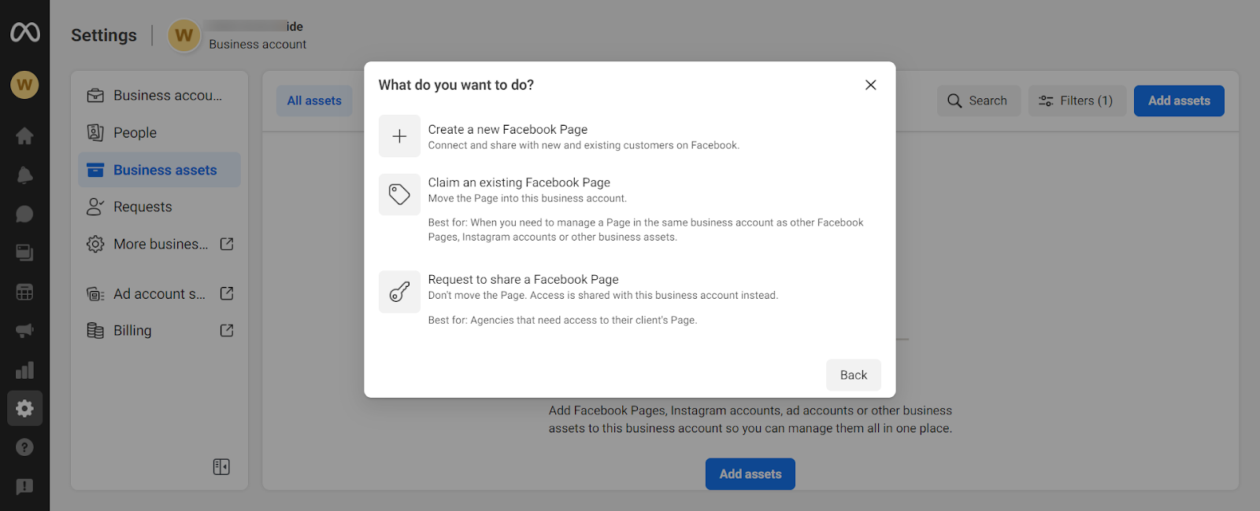Click the key icon for sharing Page
1260x511 pixels.
tap(399, 292)
